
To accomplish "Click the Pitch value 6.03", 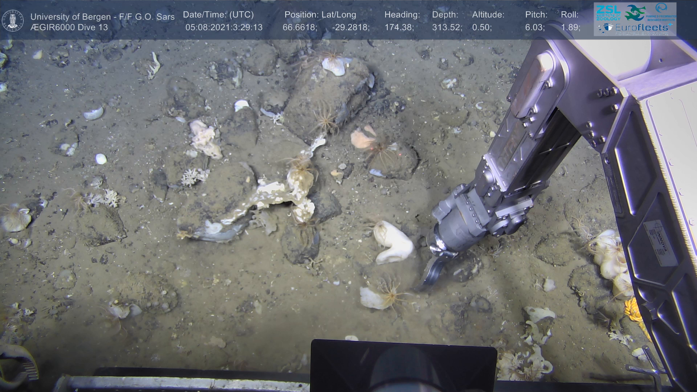I will pos(535,28).
